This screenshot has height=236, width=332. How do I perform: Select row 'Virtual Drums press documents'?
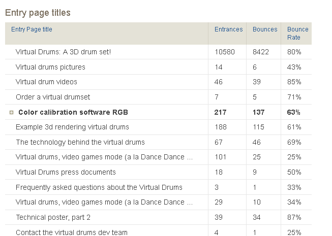click(159, 172)
